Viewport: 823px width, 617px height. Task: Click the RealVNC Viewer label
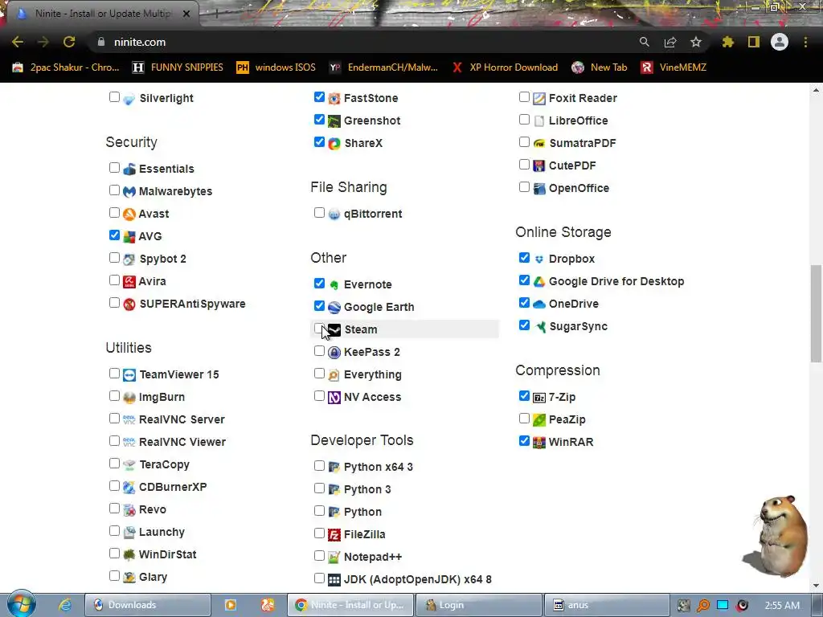(x=182, y=443)
